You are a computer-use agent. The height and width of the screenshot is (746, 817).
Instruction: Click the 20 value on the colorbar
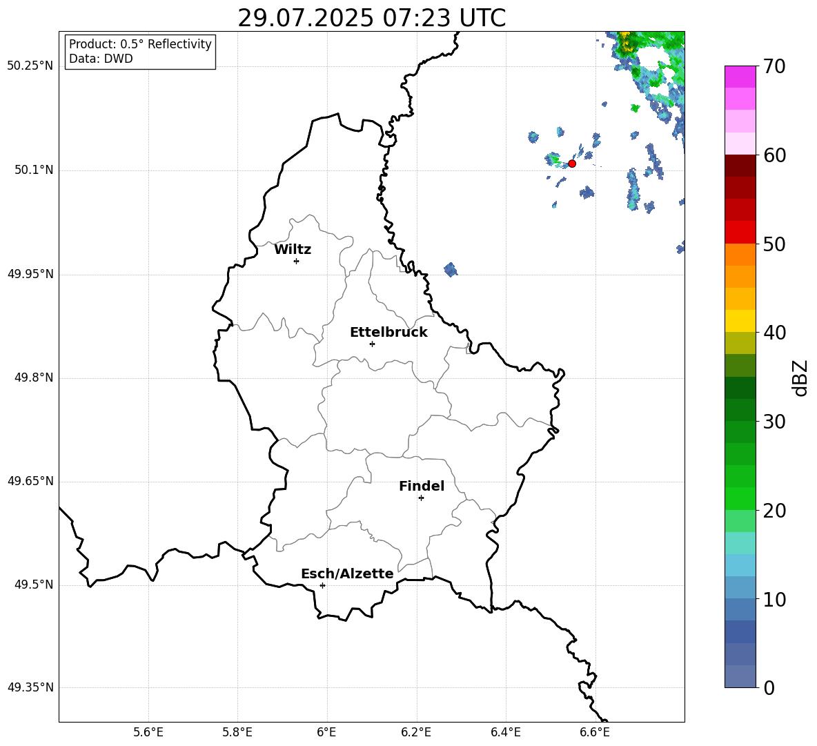pyautogui.click(x=774, y=510)
